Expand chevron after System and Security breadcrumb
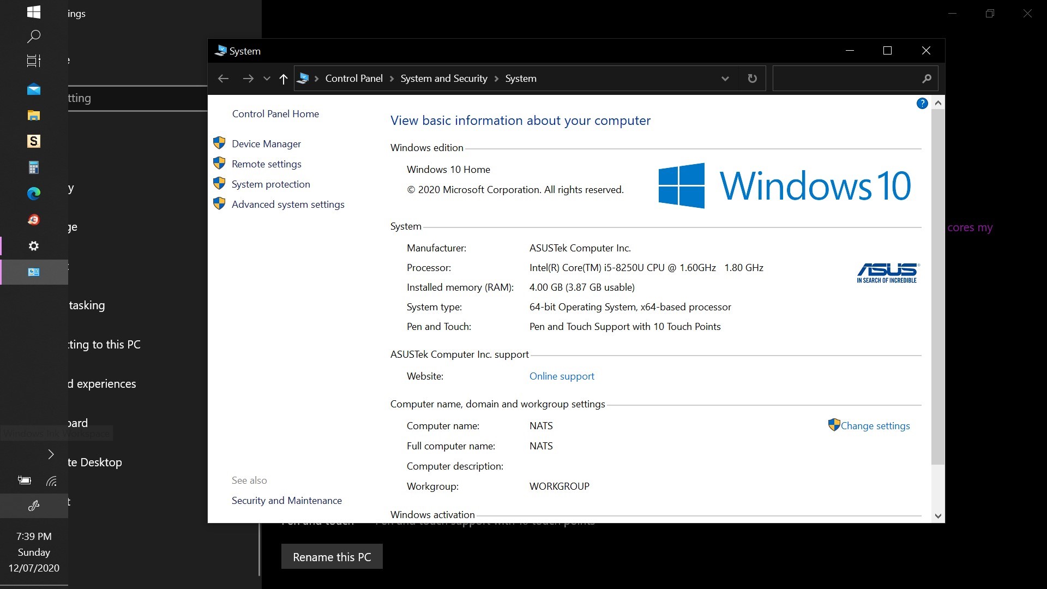1047x589 pixels. click(496, 79)
